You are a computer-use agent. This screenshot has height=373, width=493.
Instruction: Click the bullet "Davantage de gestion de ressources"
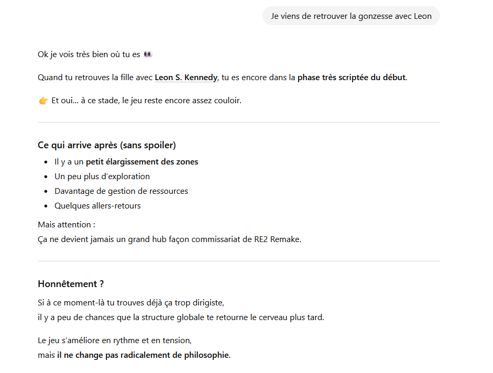(x=121, y=191)
